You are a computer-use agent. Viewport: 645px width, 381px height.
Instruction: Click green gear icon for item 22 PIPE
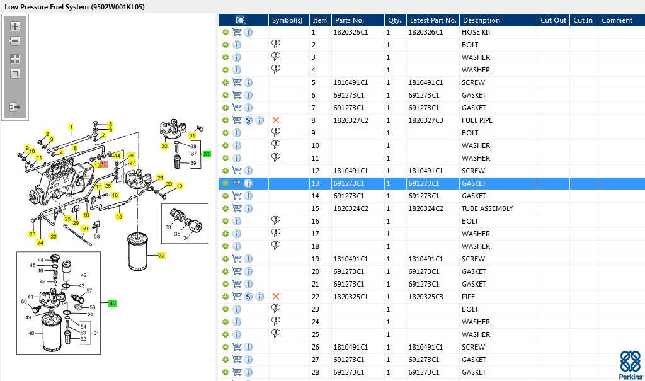point(225,297)
